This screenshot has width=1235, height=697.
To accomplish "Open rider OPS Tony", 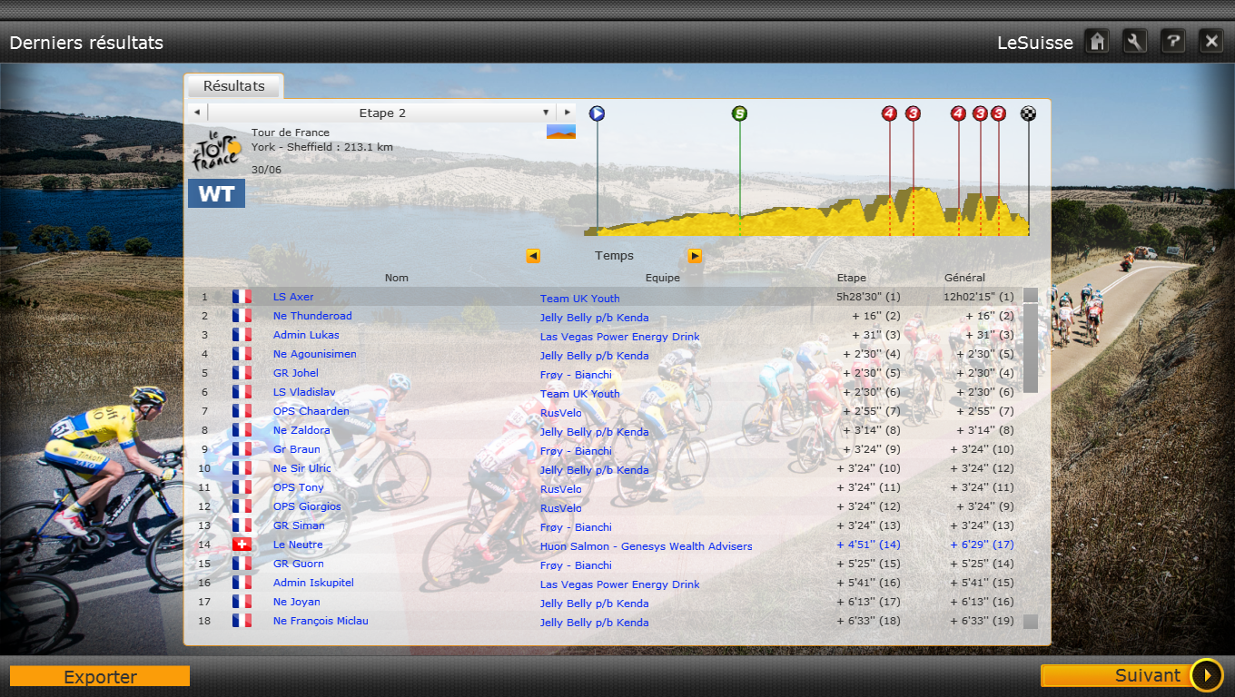I will tap(299, 487).
